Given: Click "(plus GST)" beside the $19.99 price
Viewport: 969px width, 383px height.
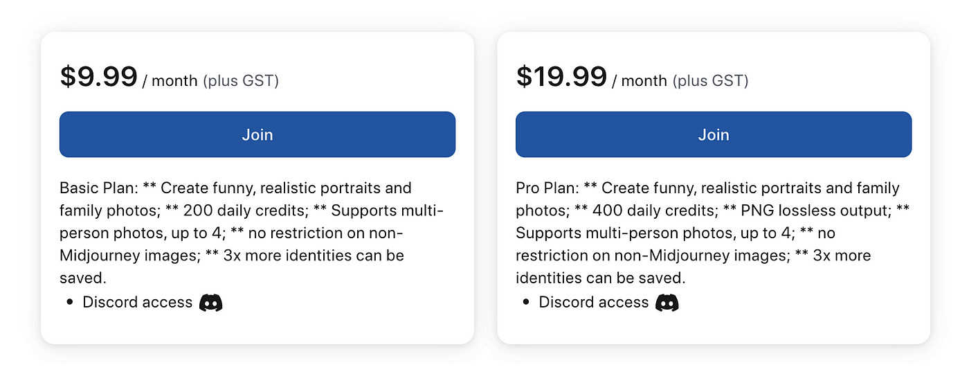Looking at the screenshot, I should (x=711, y=81).
